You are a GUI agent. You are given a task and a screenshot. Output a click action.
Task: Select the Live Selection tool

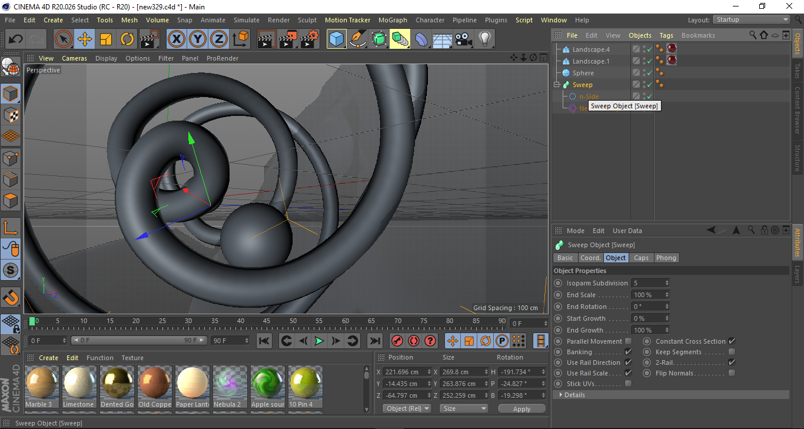tap(64, 39)
